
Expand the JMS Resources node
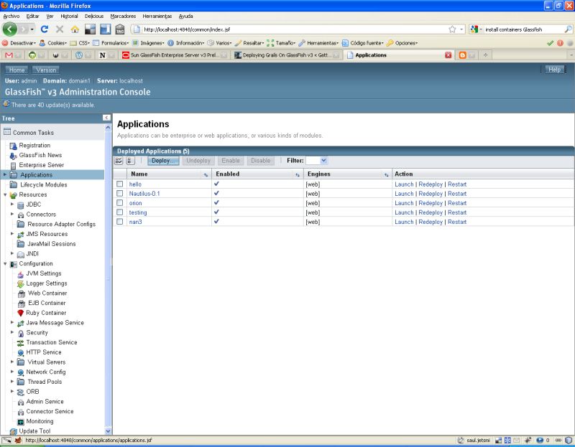[12, 234]
